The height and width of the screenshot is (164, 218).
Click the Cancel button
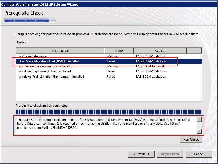tap(199, 154)
